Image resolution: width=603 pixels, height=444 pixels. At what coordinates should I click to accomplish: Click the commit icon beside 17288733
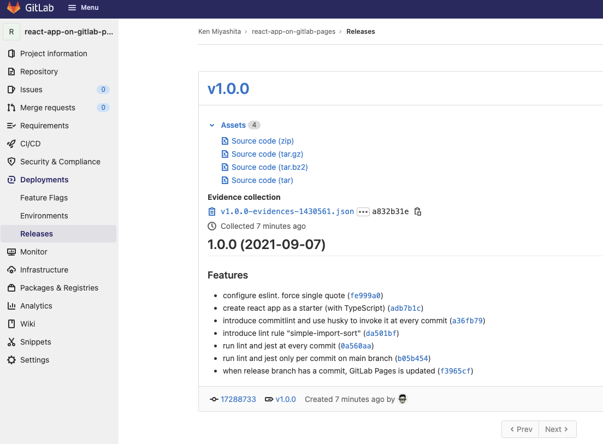click(214, 399)
